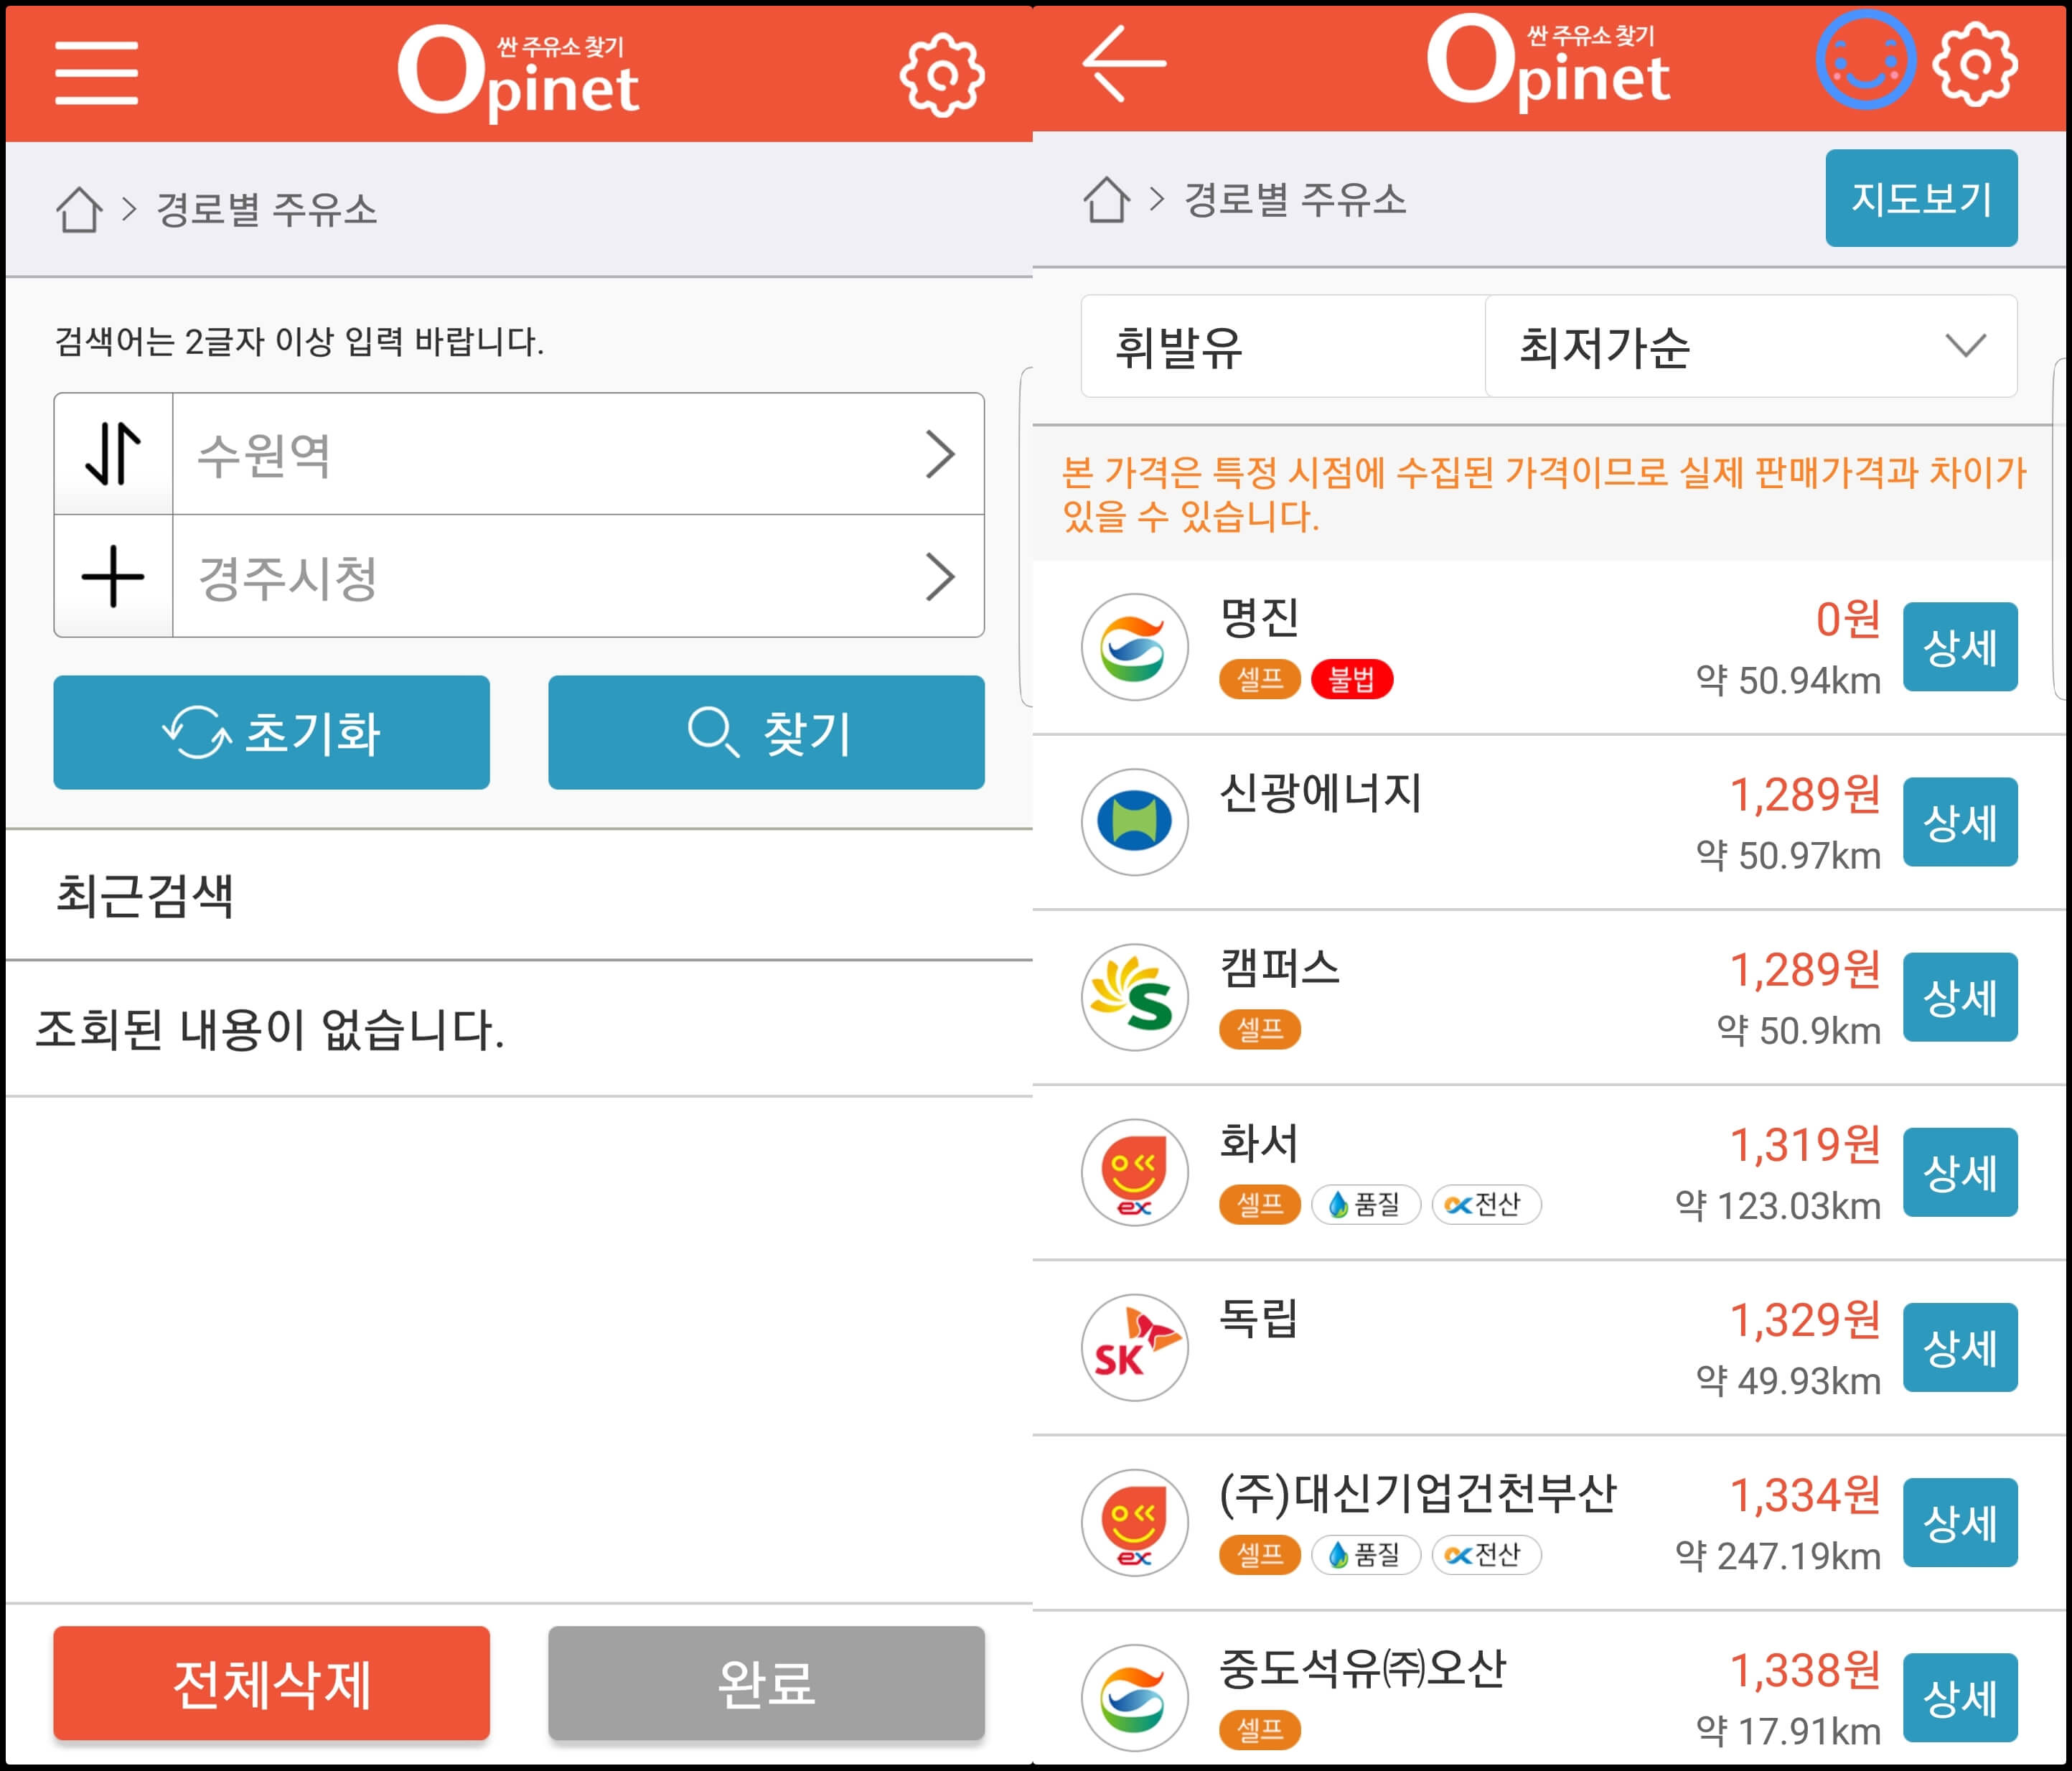Open 경주시청 destination selection chevron

pos(939,576)
